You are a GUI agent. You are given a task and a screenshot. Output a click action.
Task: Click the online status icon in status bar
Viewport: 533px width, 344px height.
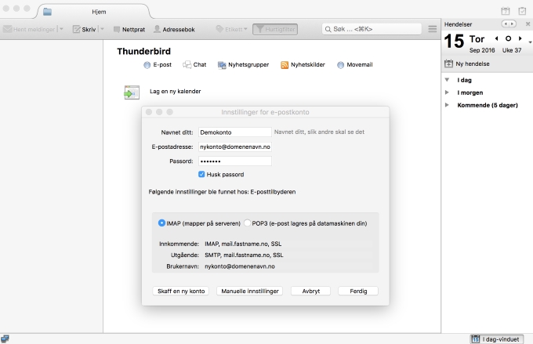pyautogui.click(x=5, y=339)
